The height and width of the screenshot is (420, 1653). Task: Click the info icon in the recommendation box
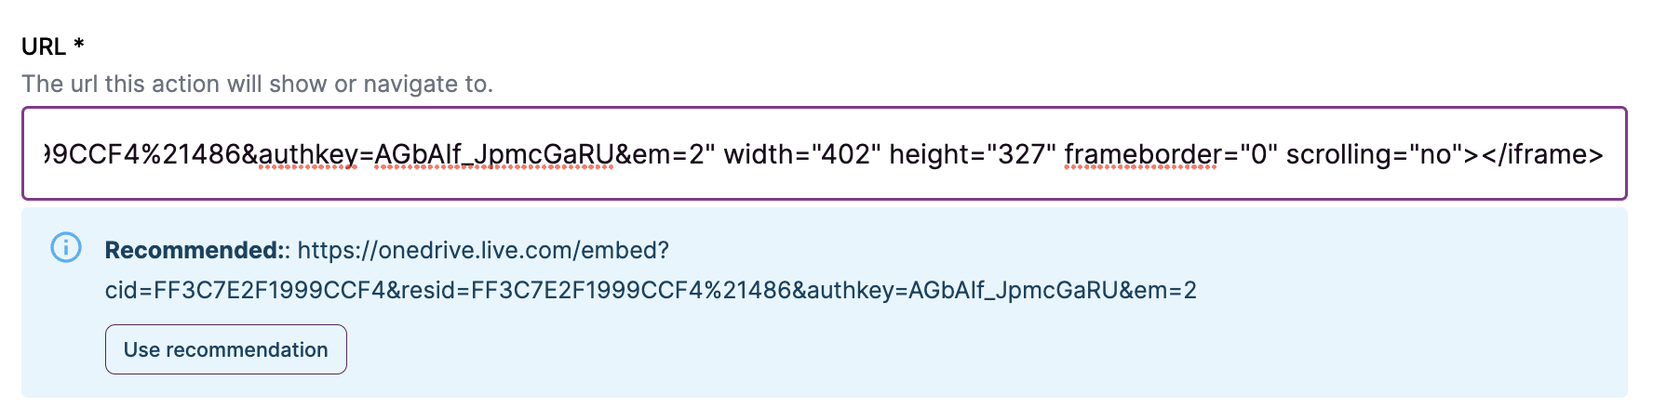pyautogui.click(x=66, y=248)
